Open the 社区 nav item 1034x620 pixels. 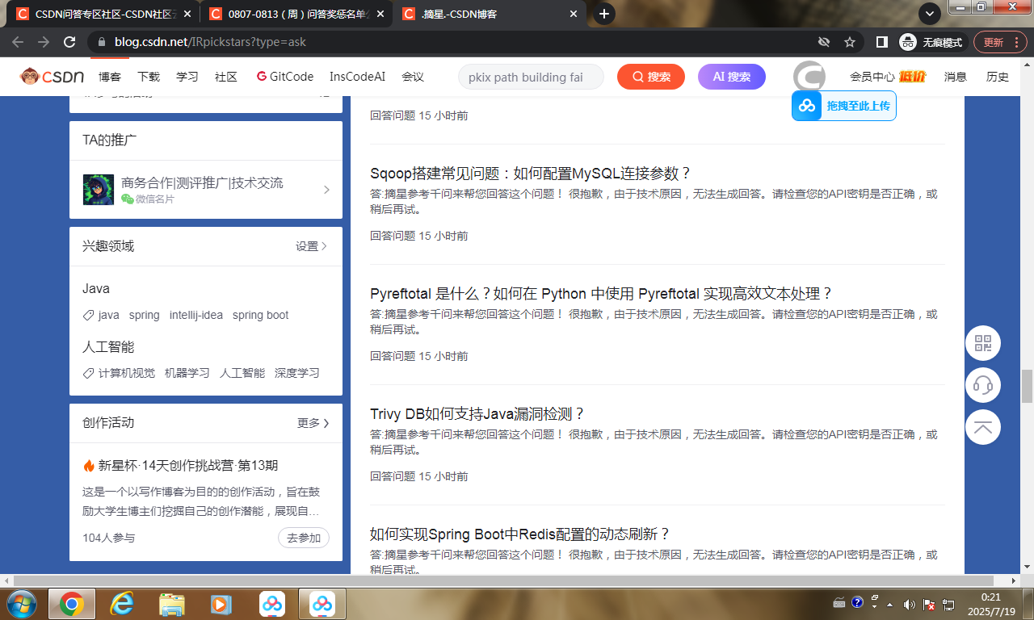226,77
